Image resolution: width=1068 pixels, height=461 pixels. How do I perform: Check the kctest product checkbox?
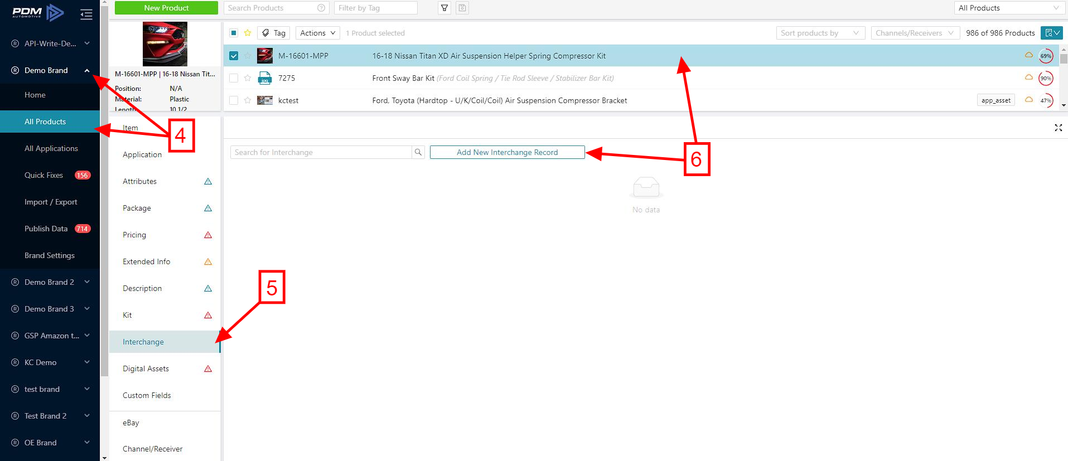pyautogui.click(x=234, y=100)
